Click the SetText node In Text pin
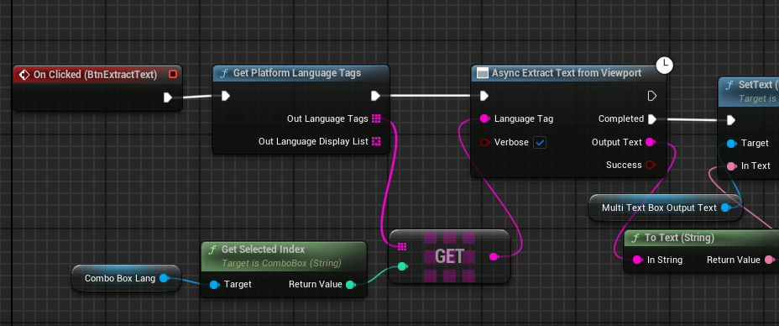This screenshot has height=326, width=779. [731, 166]
